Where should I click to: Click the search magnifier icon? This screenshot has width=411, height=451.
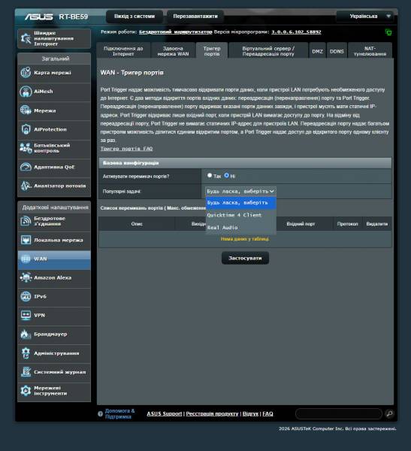389,413
